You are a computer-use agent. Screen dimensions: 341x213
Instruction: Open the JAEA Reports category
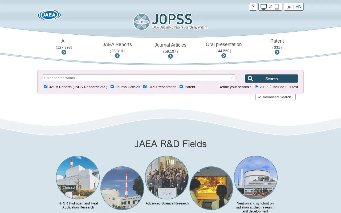[117, 44]
